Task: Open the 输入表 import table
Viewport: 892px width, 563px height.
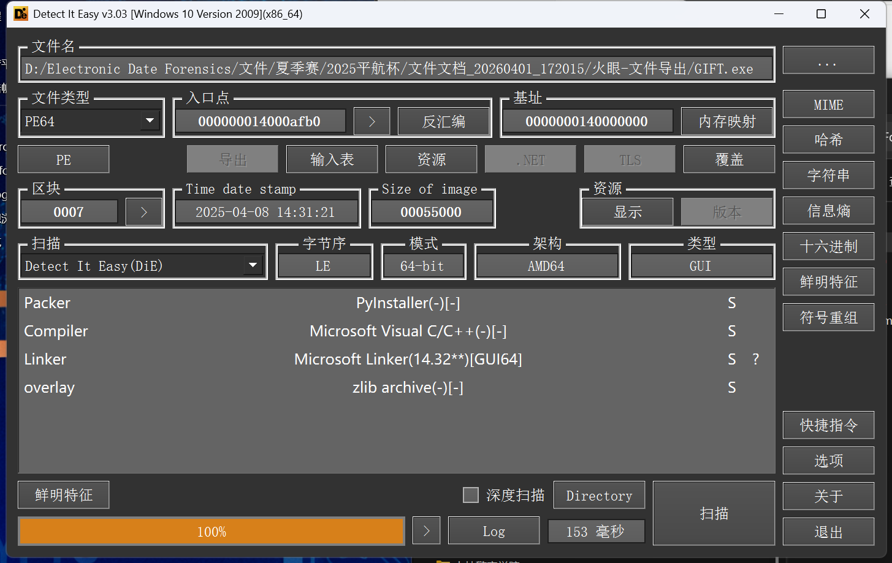Action: (x=332, y=159)
